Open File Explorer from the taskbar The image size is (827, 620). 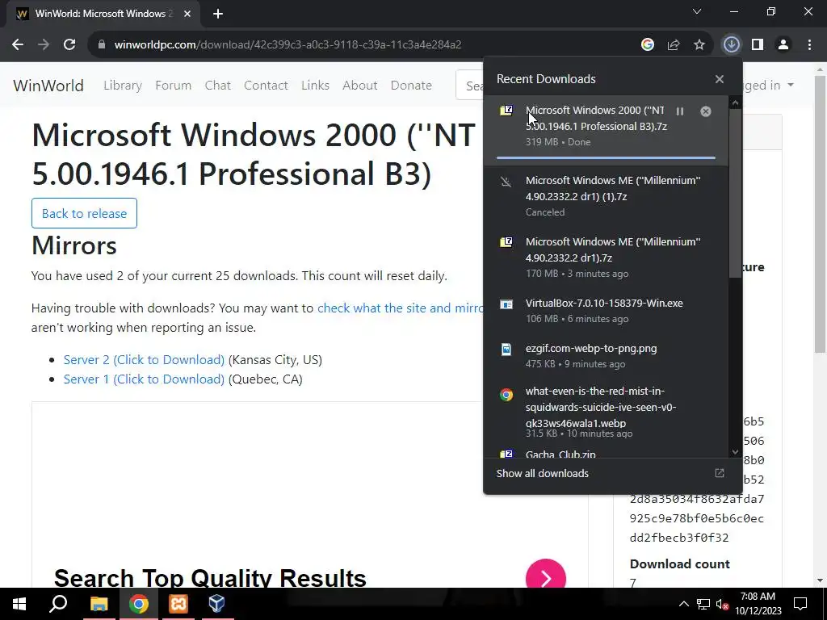99,604
